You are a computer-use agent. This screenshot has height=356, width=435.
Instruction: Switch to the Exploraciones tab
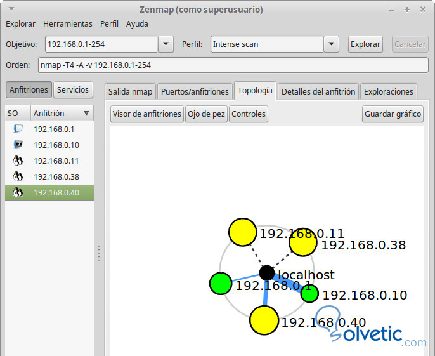pyautogui.click(x=388, y=91)
